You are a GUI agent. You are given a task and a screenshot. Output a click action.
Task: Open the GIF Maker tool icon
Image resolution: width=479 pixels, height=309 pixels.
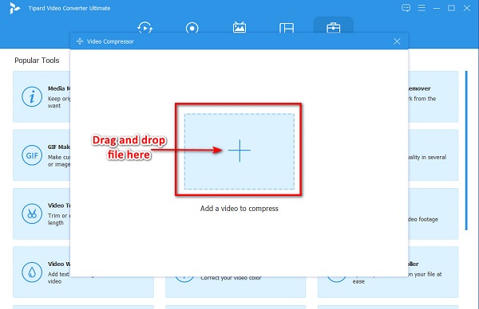32,155
